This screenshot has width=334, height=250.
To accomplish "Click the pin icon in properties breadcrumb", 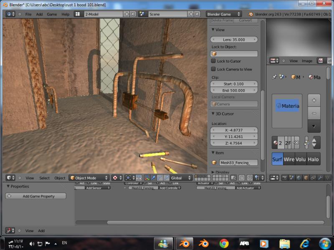I will point(274,77).
